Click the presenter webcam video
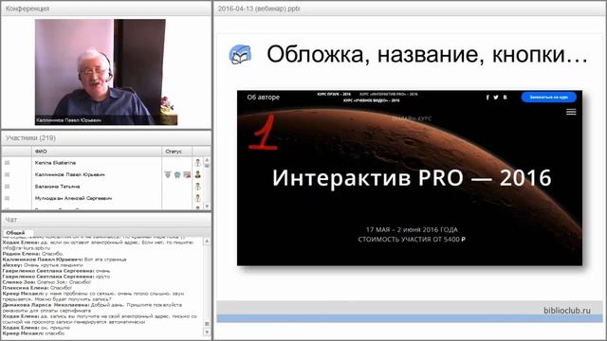 coord(106,72)
